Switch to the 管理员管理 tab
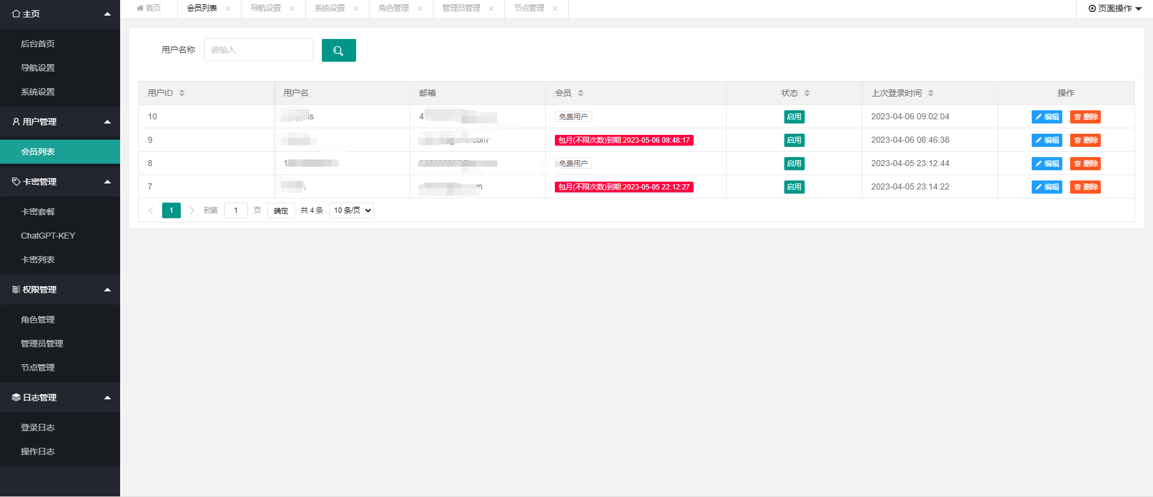Viewport: 1153px width, 497px height. [x=461, y=8]
